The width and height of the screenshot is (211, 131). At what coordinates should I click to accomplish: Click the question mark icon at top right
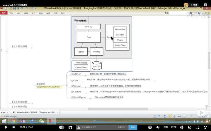pyautogui.click(x=205, y=5)
